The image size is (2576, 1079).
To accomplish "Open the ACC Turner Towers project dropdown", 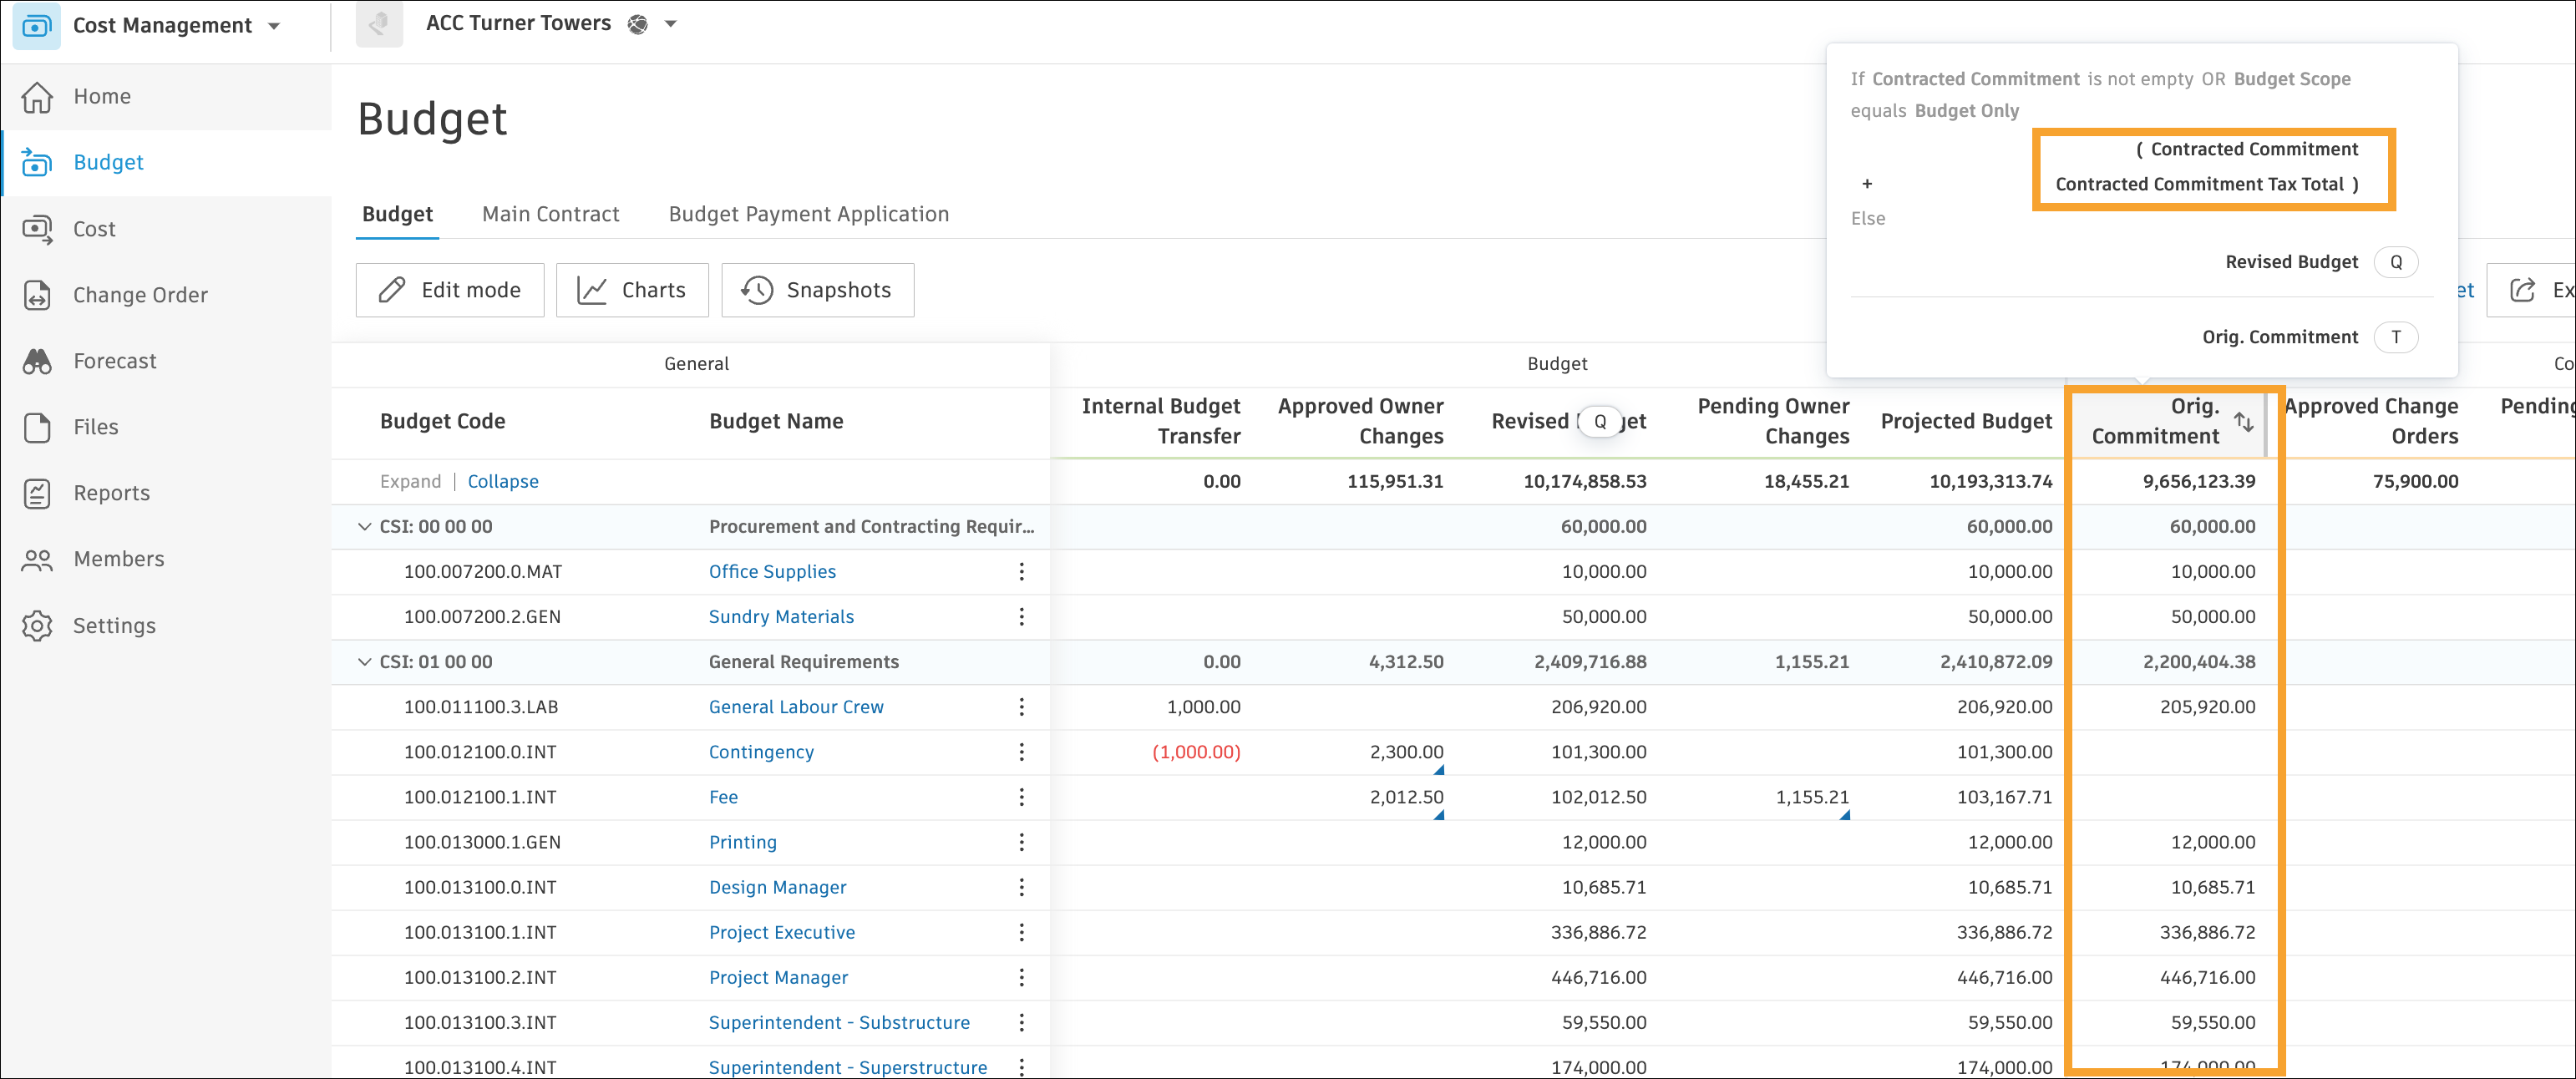I will coord(670,24).
